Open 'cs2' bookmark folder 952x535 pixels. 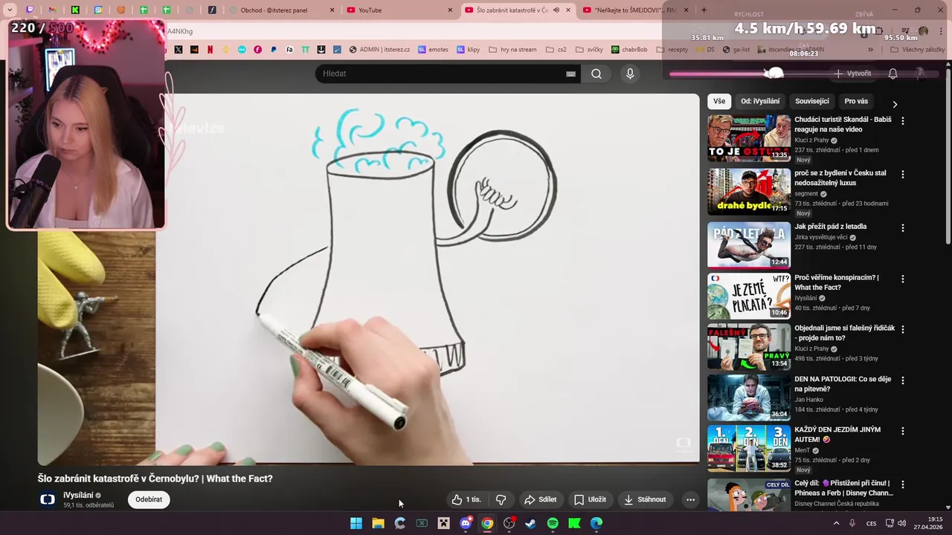pos(556,50)
